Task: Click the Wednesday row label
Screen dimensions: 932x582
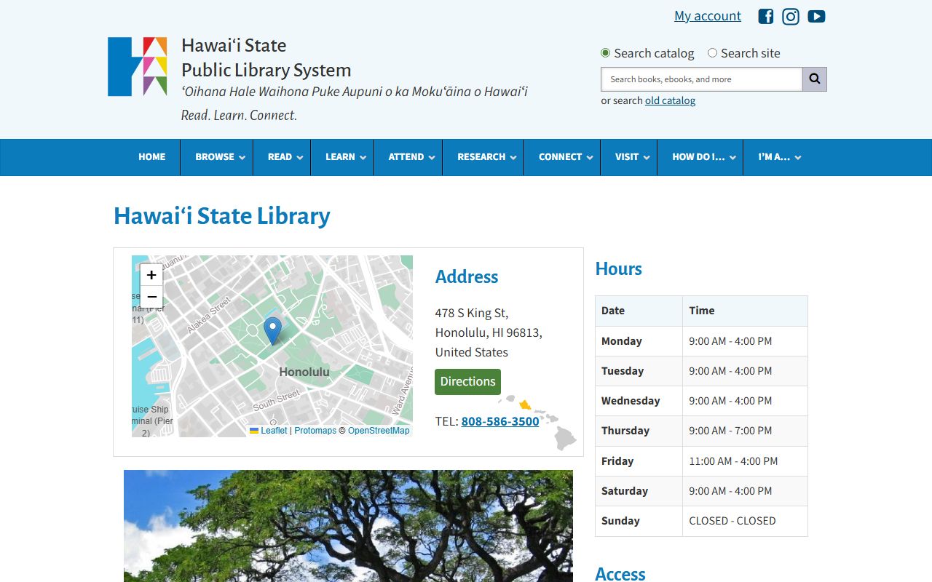Action: (x=631, y=401)
